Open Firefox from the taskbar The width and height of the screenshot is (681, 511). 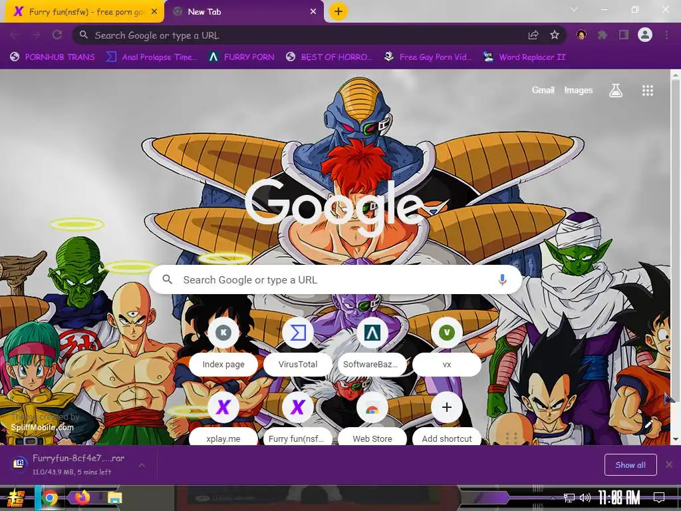(x=82, y=498)
